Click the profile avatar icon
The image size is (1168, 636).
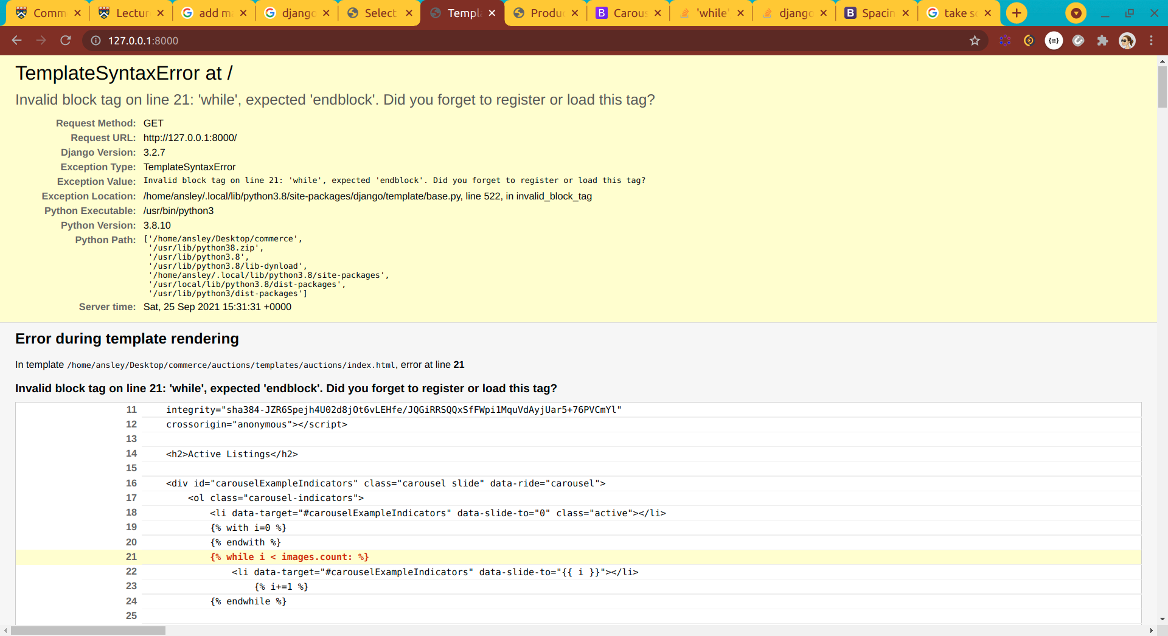(x=1127, y=41)
